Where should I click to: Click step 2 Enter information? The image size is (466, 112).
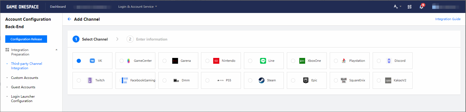point(147,39)
